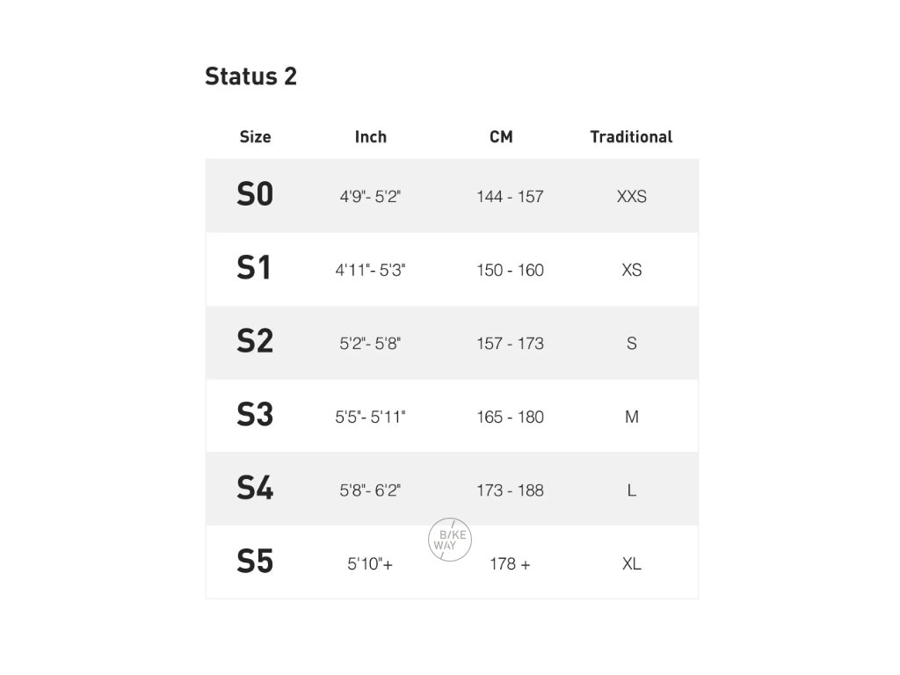Image resolution: width=900 pixels, height=675 pixels.
Task: Click the 144 - 157 CM cell
Action: point(510,197)
